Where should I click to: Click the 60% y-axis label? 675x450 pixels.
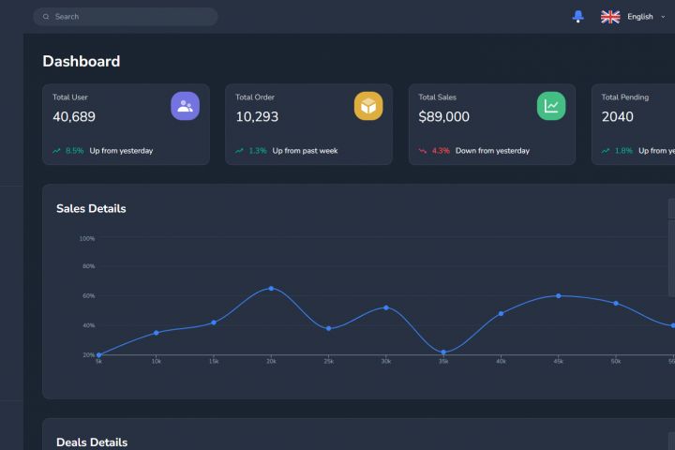(89, 296)
